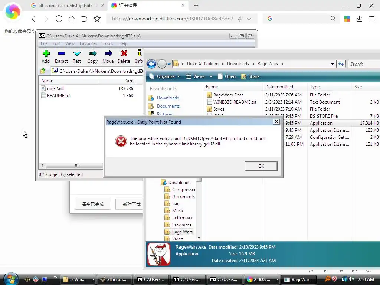
Task: Click the browser undo close tab icon
Action: tap(84, 19)
